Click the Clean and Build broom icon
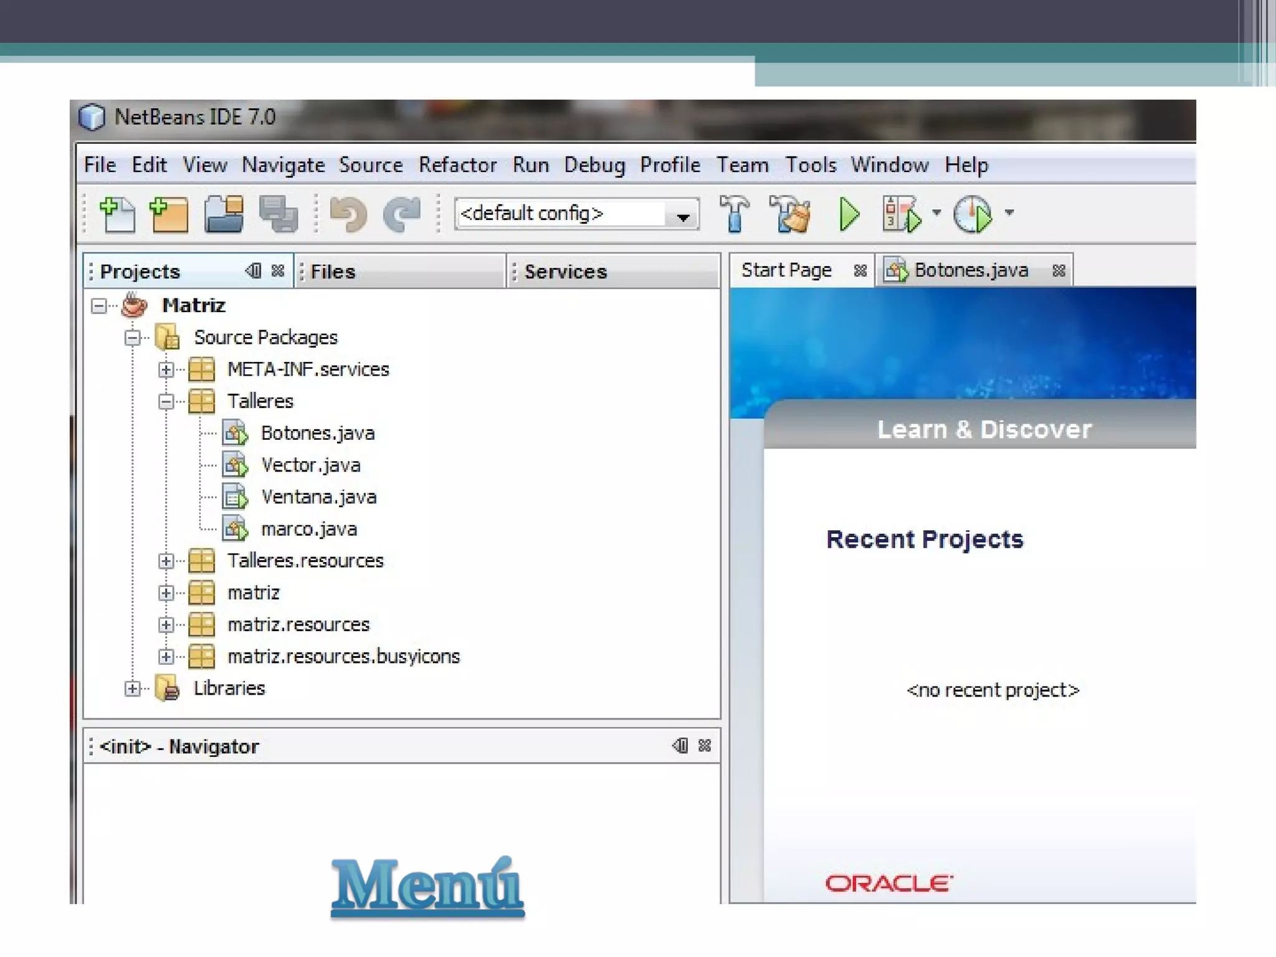1276x957 pixels. pyautogui.click(x=789, y=214)
